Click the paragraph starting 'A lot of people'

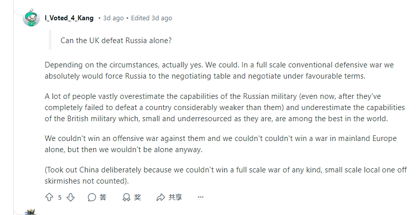pyautogui.click(x=225, y=107)
